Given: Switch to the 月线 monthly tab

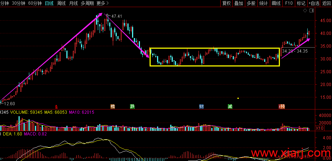Looking at the screenshot, I should [73, 3].
